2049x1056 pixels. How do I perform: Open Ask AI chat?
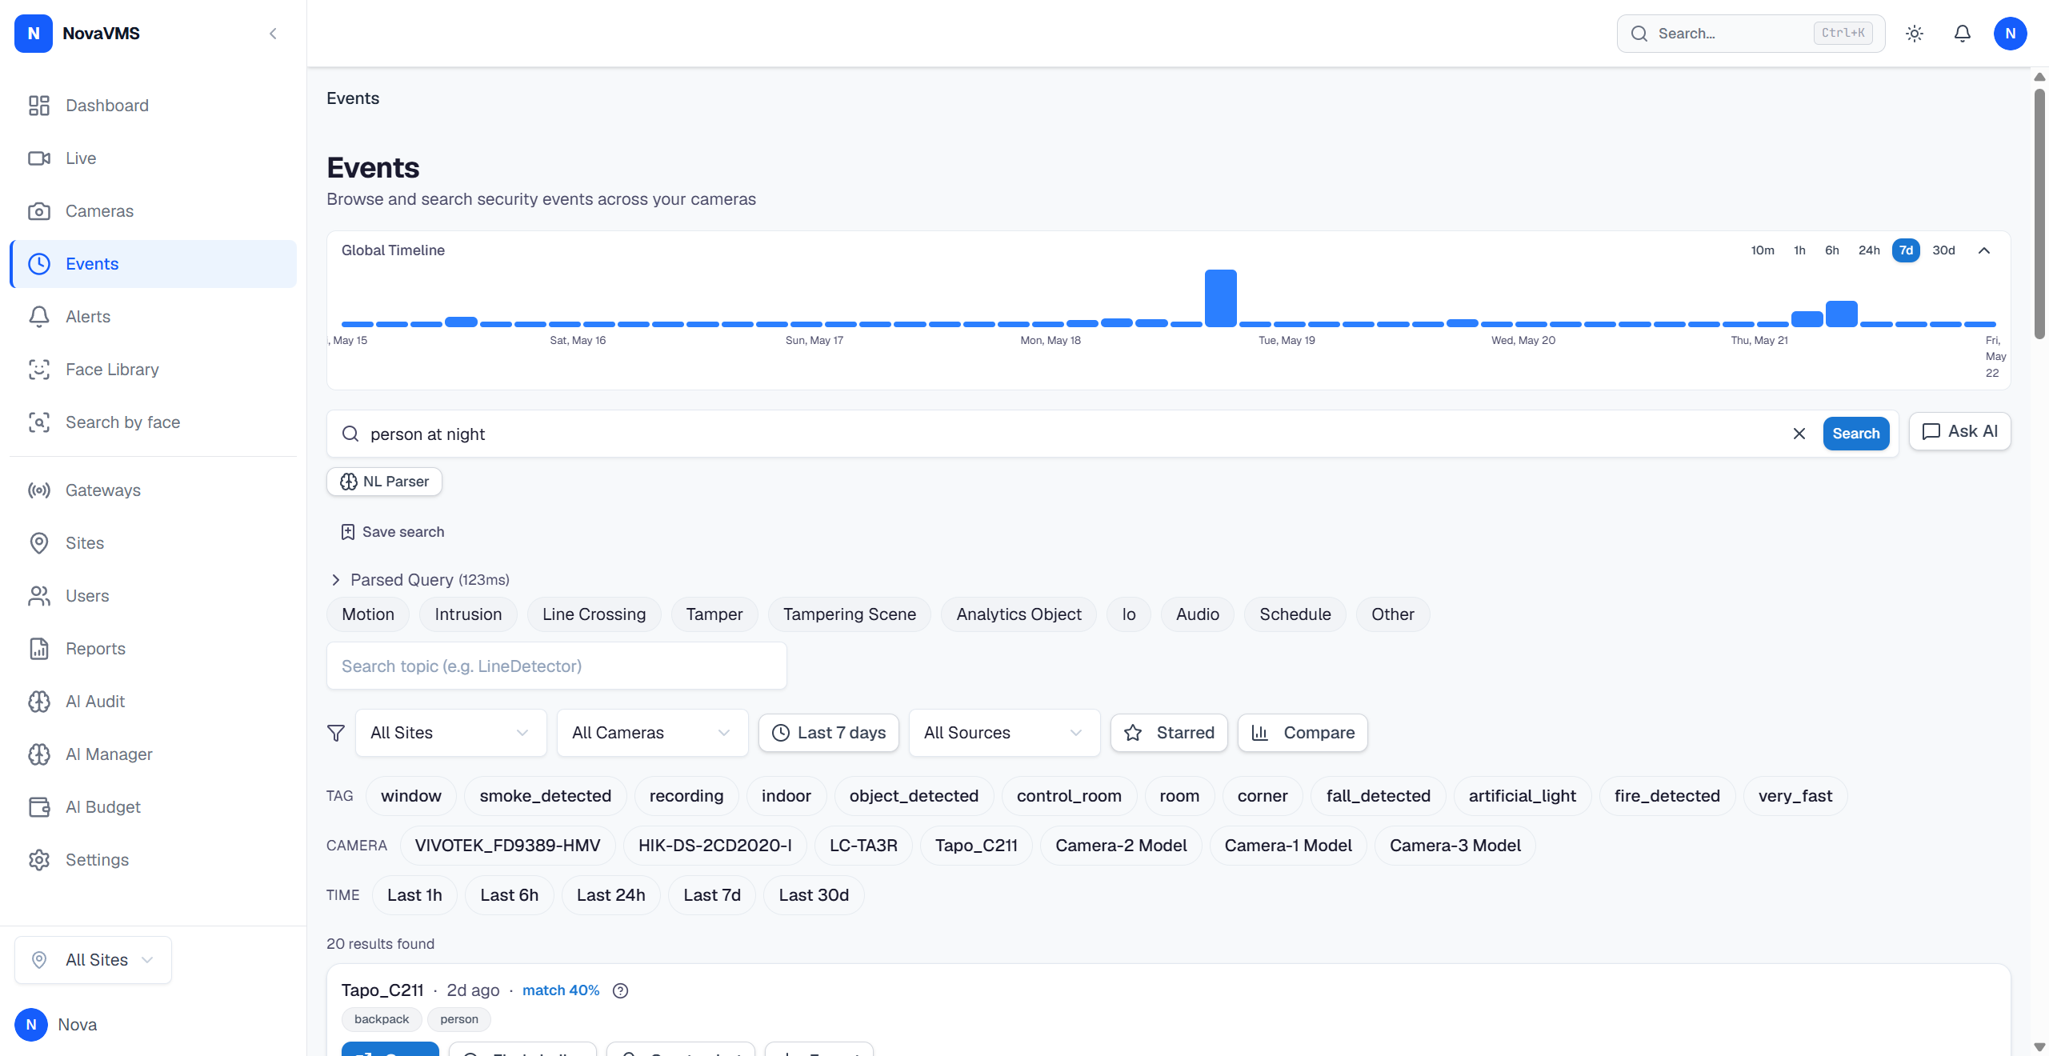coord(1960,431)
